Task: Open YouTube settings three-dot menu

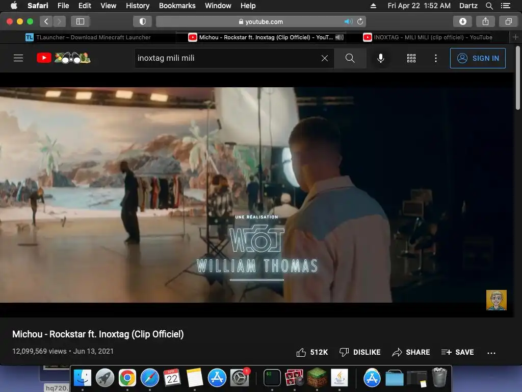Action: [436, 58]
